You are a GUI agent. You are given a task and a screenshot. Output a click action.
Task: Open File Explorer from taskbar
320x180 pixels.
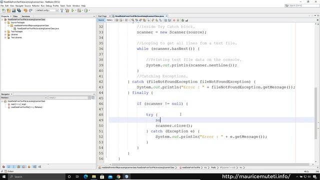tap(94, 176)
